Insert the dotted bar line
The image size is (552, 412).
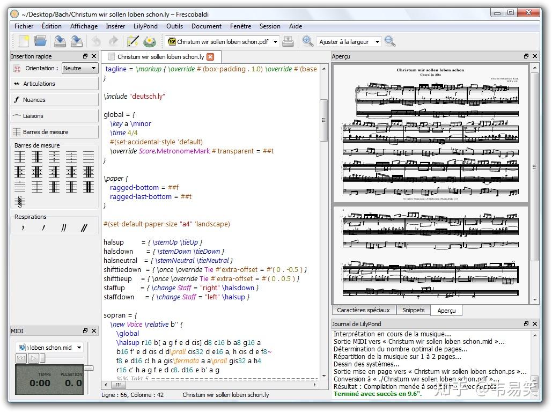pos(54,157)
